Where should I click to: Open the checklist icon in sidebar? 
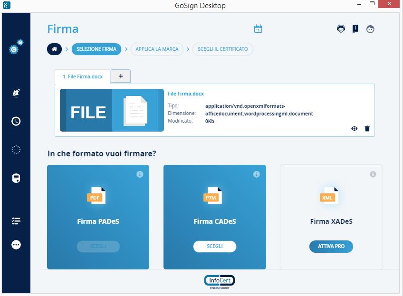[x=16, y=221]
